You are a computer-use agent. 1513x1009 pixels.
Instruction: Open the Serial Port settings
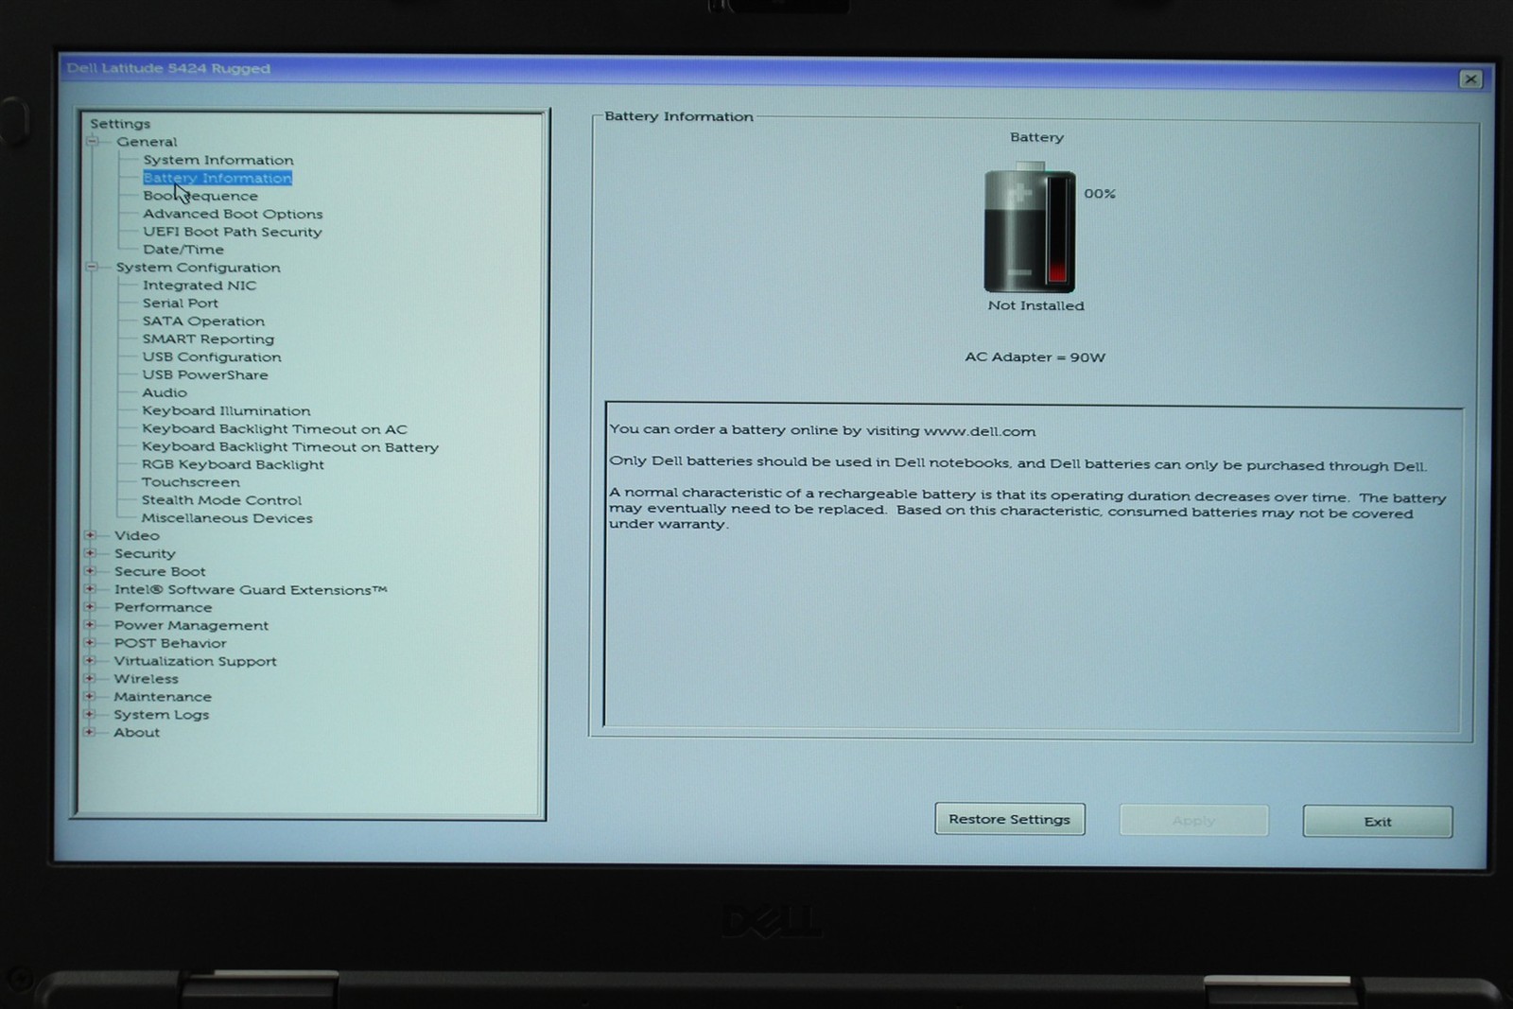point(181,304)
